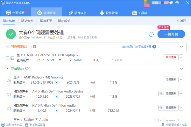Click the 一键修复 button
This screenshot has width=191, height=127.
point(171,34)
